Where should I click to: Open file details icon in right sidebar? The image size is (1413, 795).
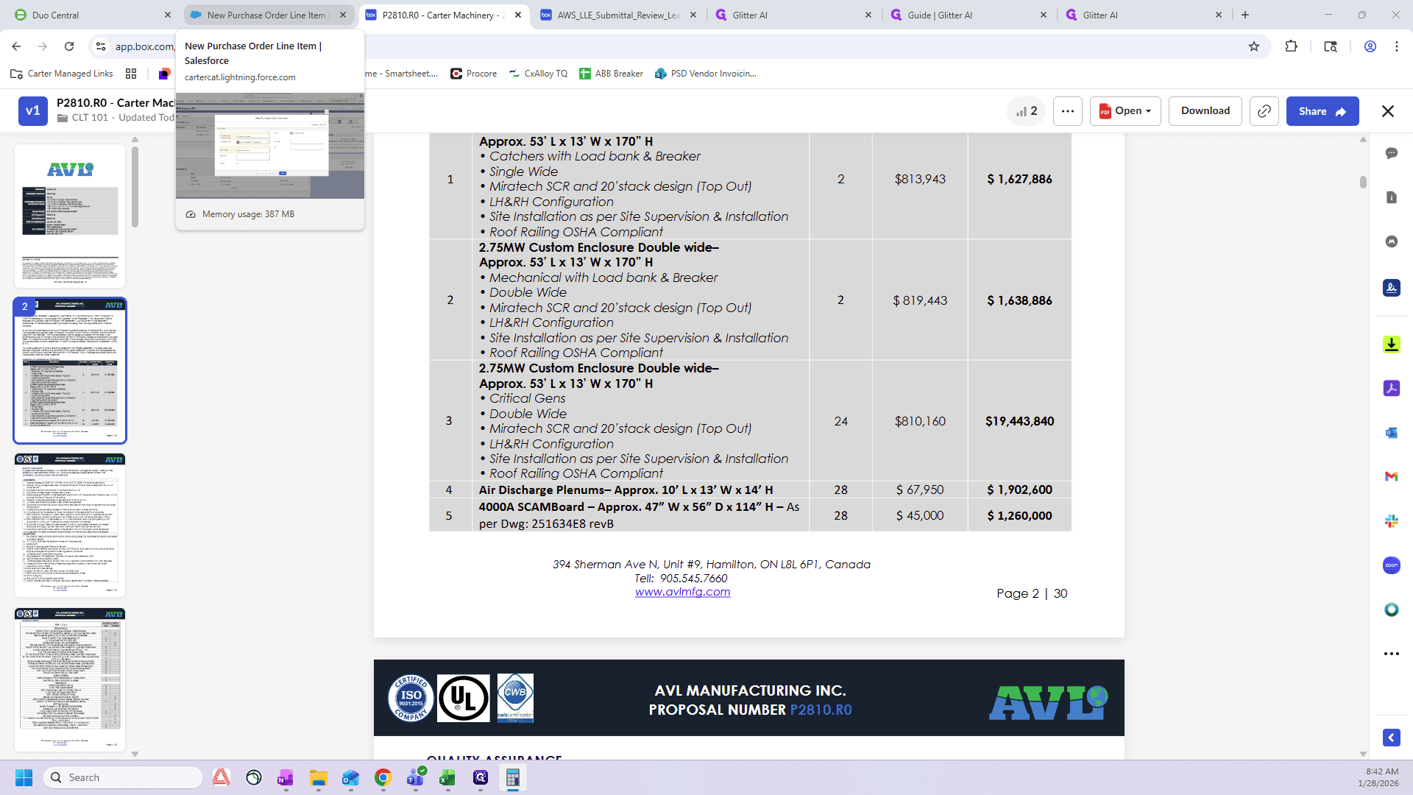pyautogui.click(x=1391, y=197)
